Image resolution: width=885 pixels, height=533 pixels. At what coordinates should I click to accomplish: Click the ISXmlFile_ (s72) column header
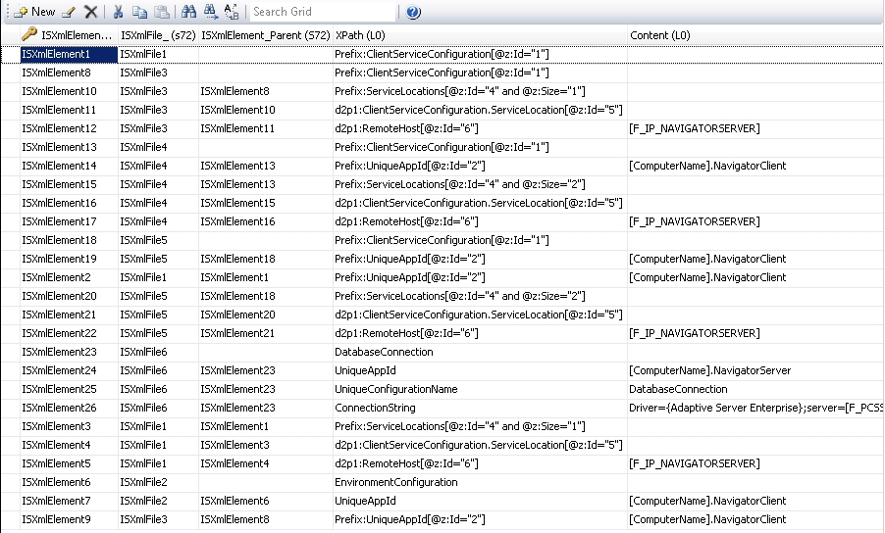coord(157,35)
